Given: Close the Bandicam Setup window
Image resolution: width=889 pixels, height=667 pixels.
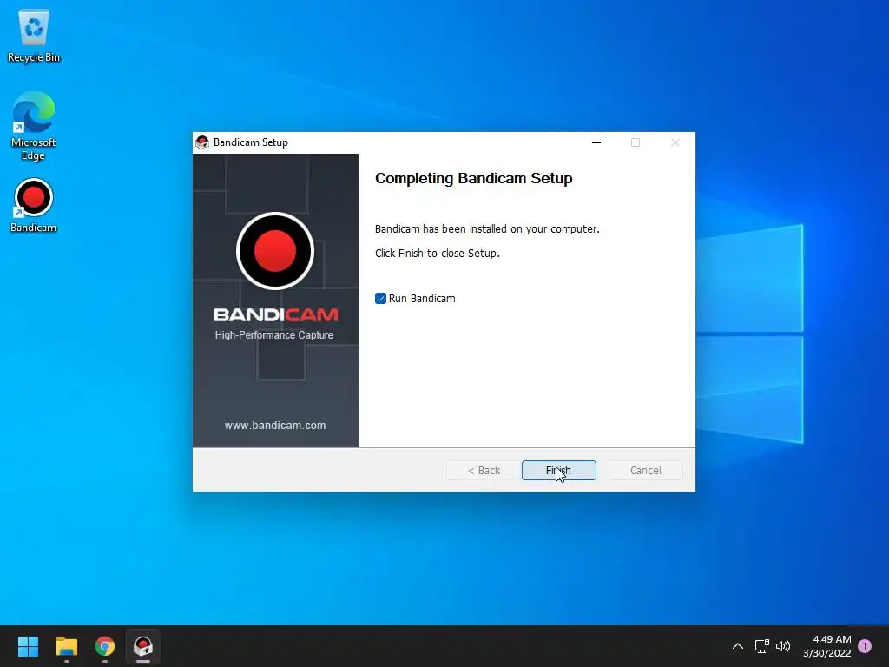Looking at the screenshot, I should [x=675, y=142].
